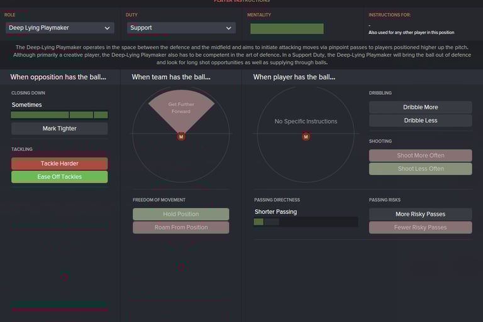Image resolution: width=483 pixels, height=322 pixels.
Task: Open the Deep Lying Playmaker role dropdown
Action: pos(60,28)
